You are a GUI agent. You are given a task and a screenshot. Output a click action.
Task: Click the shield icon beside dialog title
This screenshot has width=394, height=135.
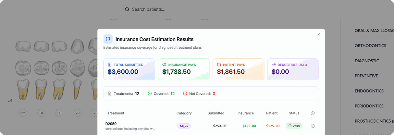[x=108, y=39]
